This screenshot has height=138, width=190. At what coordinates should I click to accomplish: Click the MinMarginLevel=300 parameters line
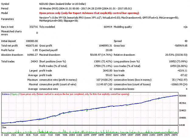[59, 21]
